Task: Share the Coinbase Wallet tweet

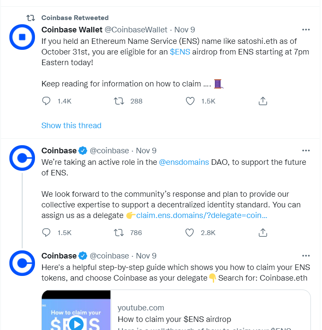Action: click(x=263, y=101)
